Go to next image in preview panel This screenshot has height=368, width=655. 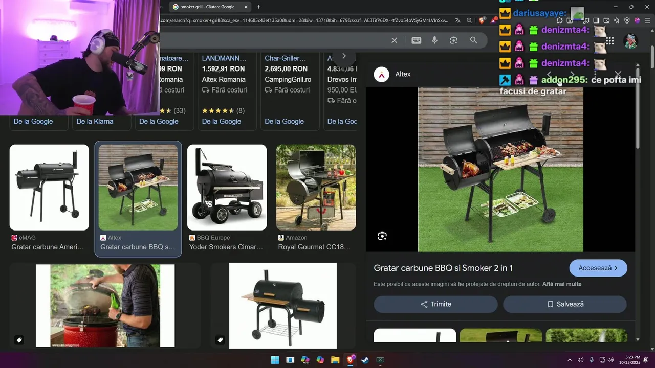click(x=572, y=74)
